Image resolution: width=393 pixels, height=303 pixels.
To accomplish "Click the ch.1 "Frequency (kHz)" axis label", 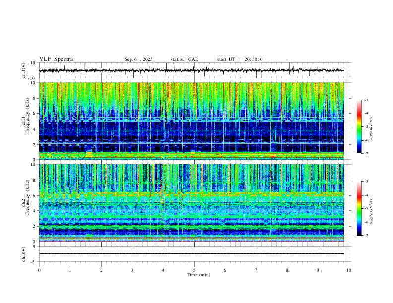I will click(x=28, y=115).
